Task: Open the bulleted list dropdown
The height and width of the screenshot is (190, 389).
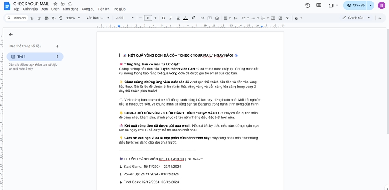Action: tap(255, 18)
